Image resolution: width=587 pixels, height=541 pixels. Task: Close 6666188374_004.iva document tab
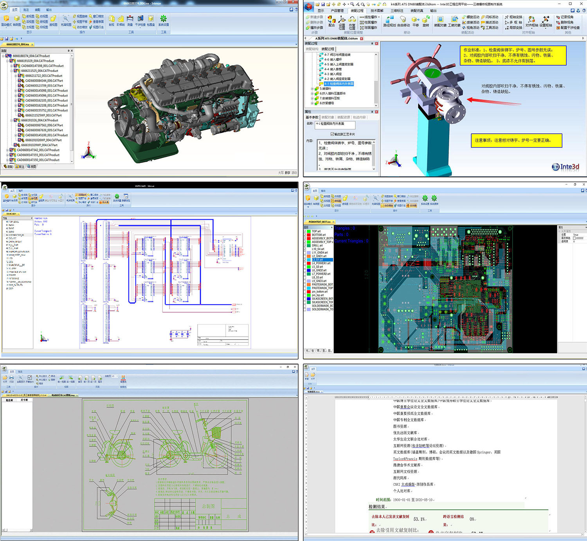(32, 45)
